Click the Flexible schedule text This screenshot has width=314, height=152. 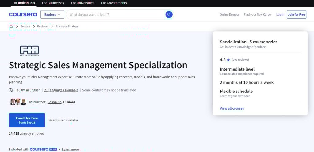(x=236, y=92)
